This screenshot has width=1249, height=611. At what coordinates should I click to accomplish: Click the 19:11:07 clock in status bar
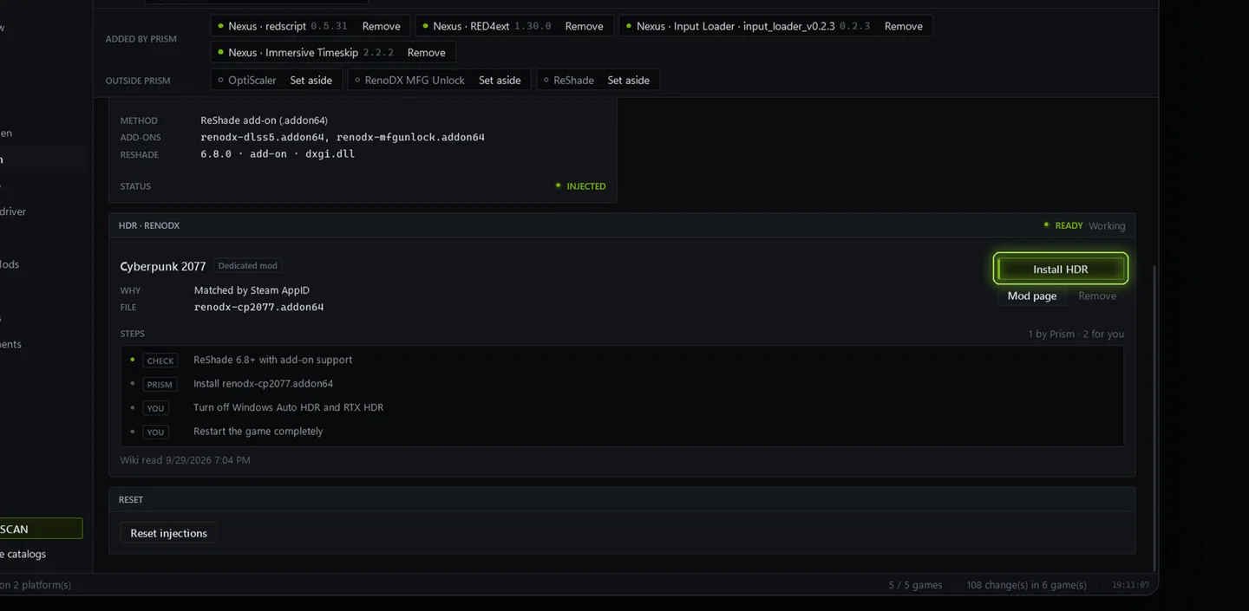coord(1130,585)
